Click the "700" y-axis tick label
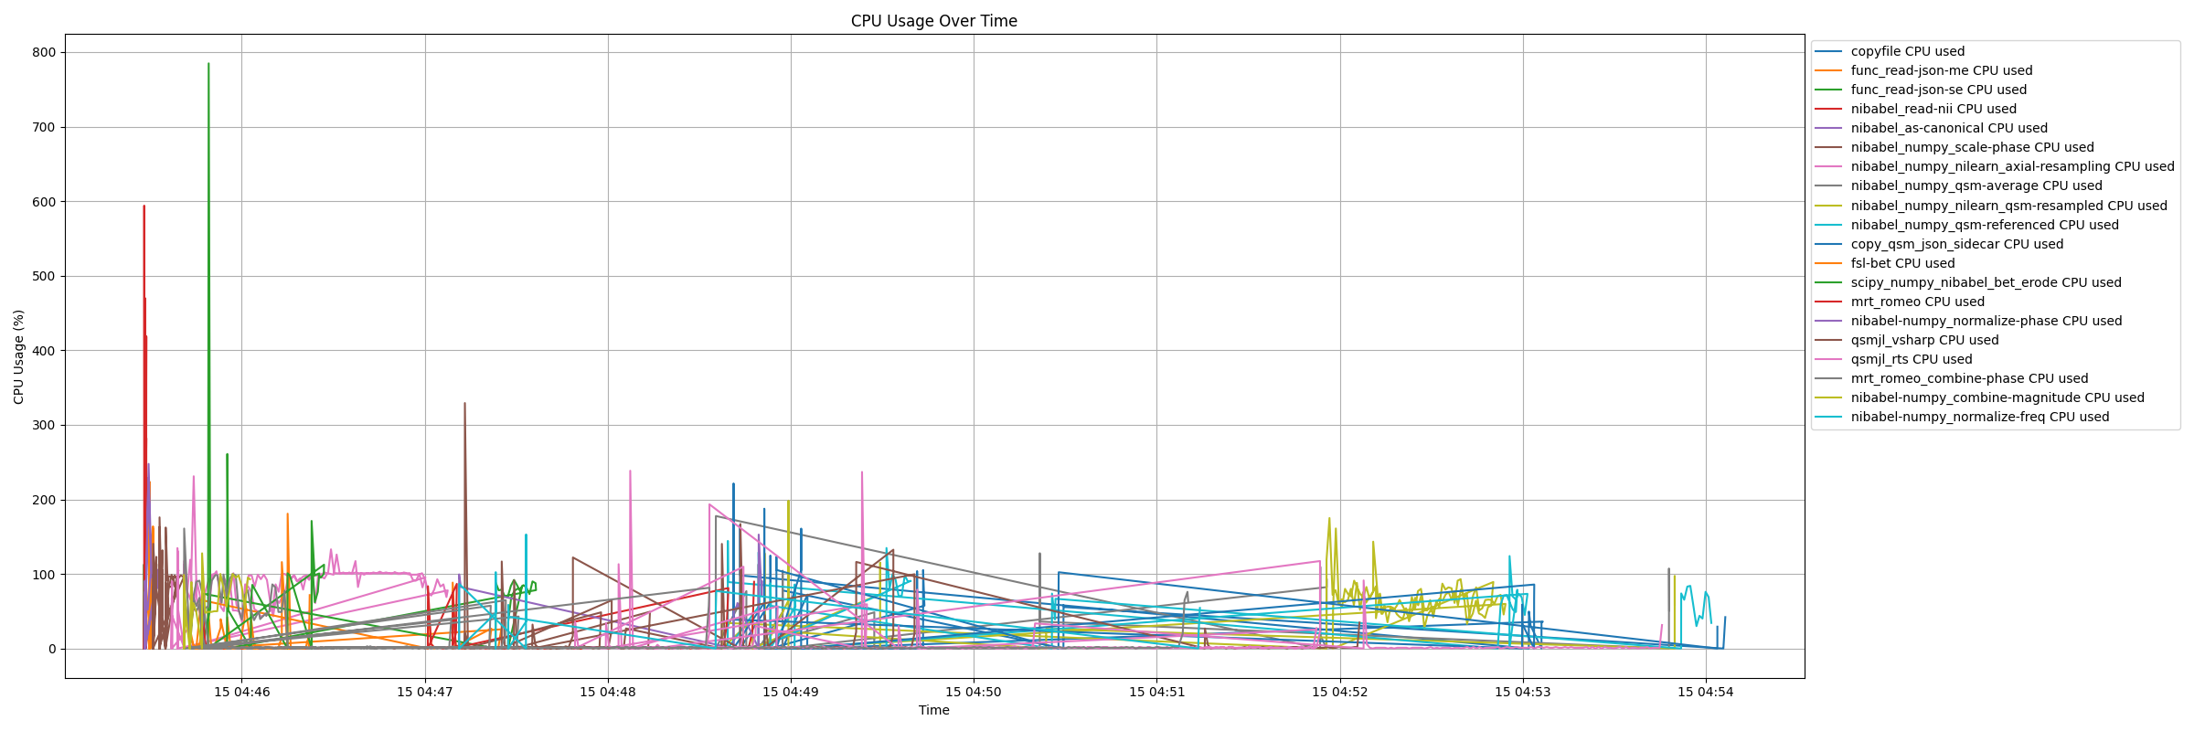This screenshot has width=2194, height=731. pyautogui.click(x=45, y=128)
